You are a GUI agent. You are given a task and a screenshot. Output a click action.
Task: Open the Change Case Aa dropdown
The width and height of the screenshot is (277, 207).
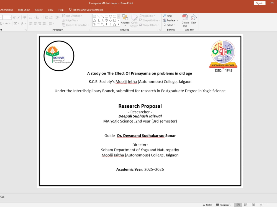click(x=7, y=23)
